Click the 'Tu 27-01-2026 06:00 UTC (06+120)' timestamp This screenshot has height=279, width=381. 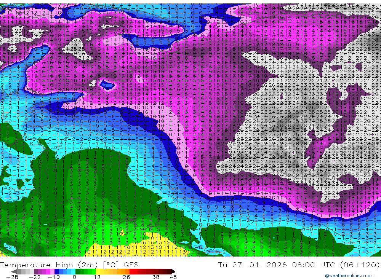tap(299, 265)
